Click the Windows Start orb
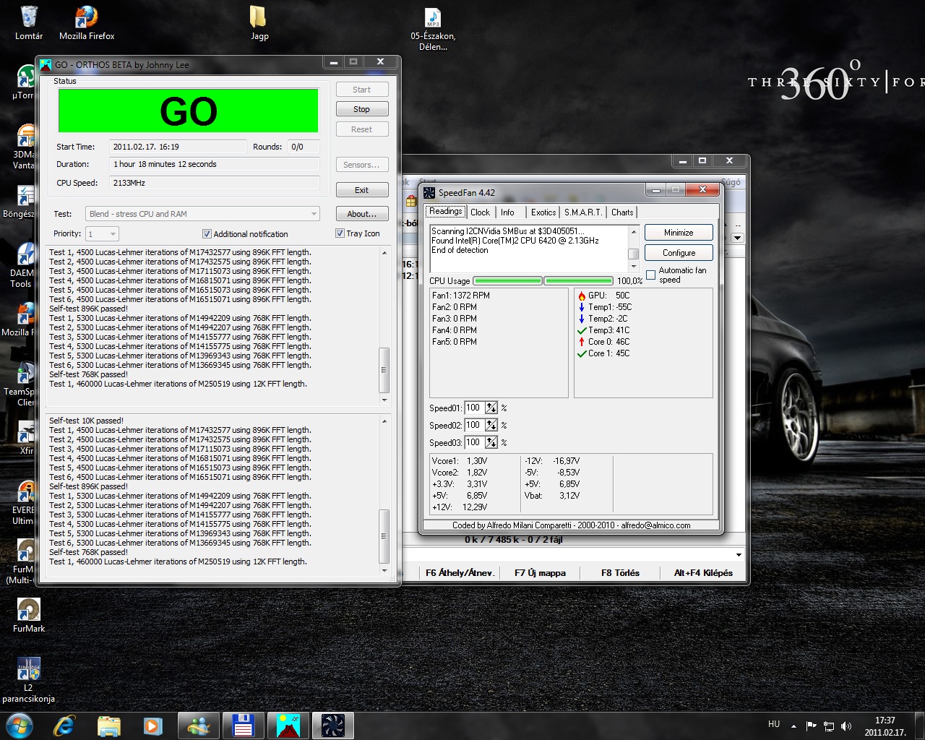925x740 pixels. tap(19, 725)
